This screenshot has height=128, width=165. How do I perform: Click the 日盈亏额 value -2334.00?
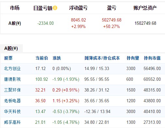[x=46, y=23]
